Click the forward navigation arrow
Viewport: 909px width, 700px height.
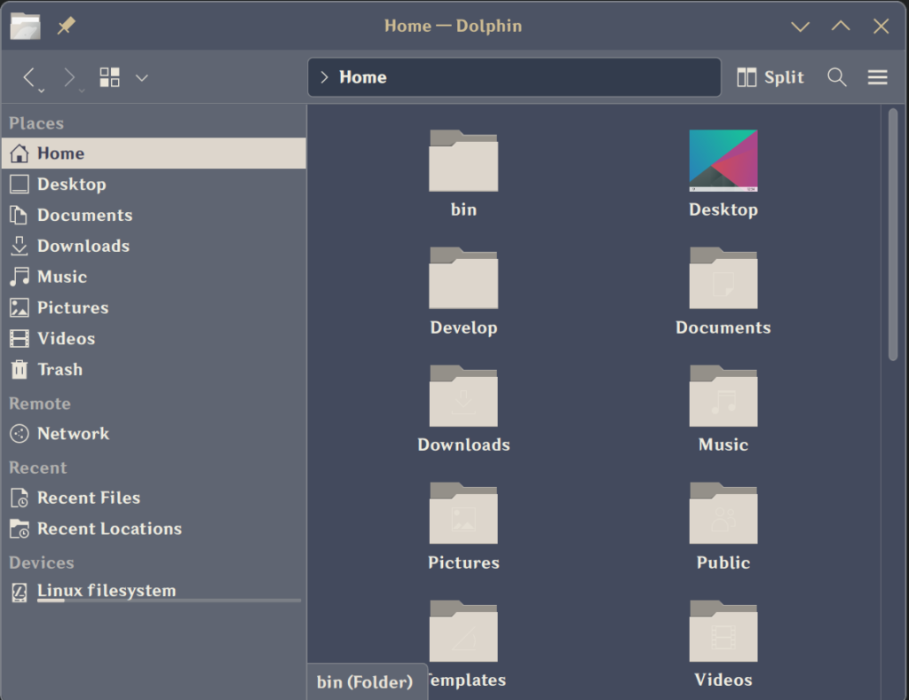point(69,77)
